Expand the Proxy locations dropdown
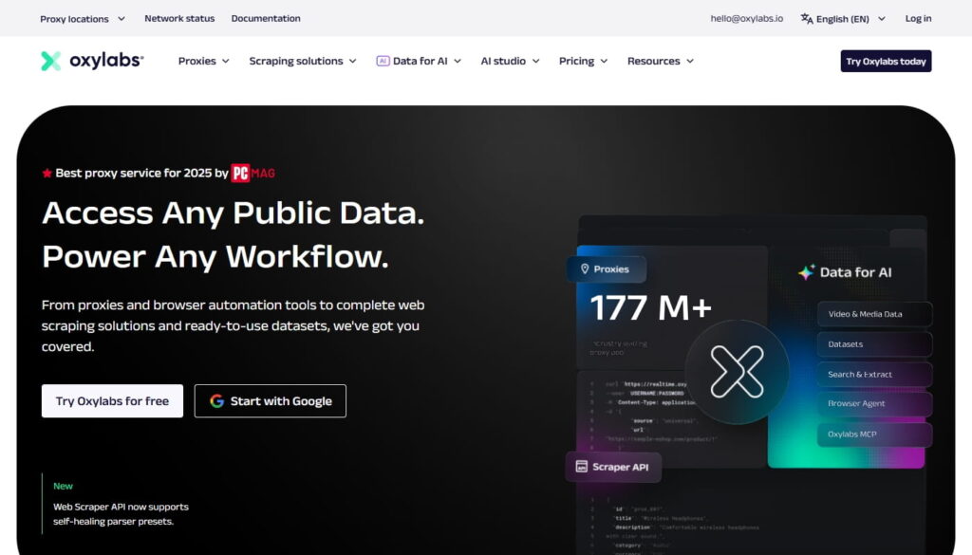The width and height of the screenshot is (972, 555). tap(83, 19)
